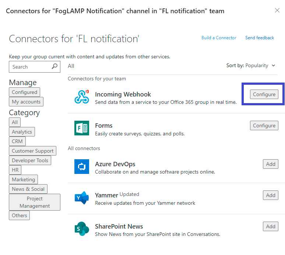Configure the Forms connector
Viewport: 285px width, 255px height.
tap(264, 125)
